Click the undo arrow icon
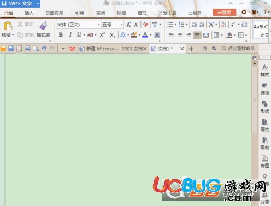Image resolution: width=271 pixels, height=206 pixels. click(44, 49)
